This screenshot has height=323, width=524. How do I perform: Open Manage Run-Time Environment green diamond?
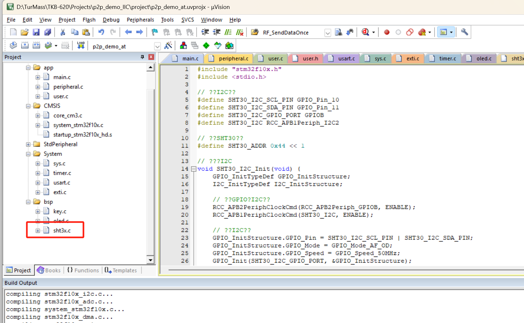(206, 45)
